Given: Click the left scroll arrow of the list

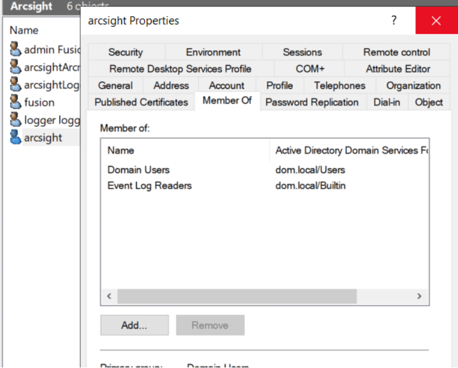Looking at the screenshot, I should (109, 296).
